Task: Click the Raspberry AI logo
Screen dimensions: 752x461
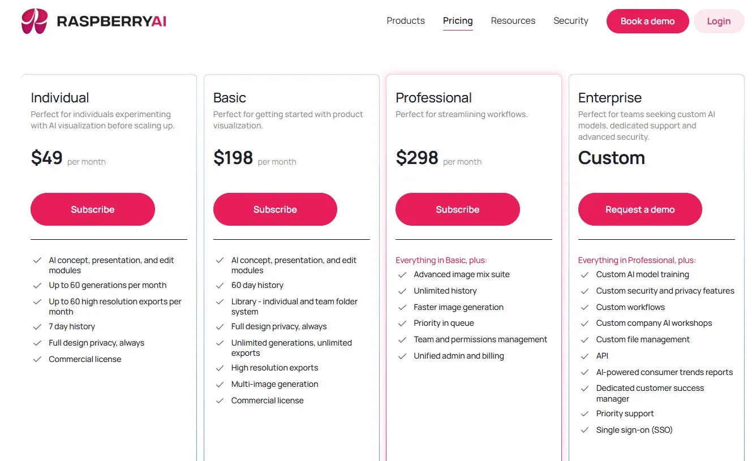Action: (93, 21)
